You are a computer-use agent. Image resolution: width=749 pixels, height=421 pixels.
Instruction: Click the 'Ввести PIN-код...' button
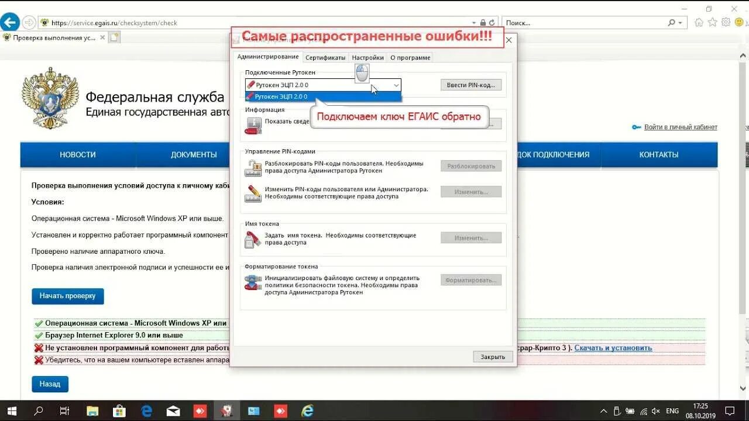click(471, 85)
